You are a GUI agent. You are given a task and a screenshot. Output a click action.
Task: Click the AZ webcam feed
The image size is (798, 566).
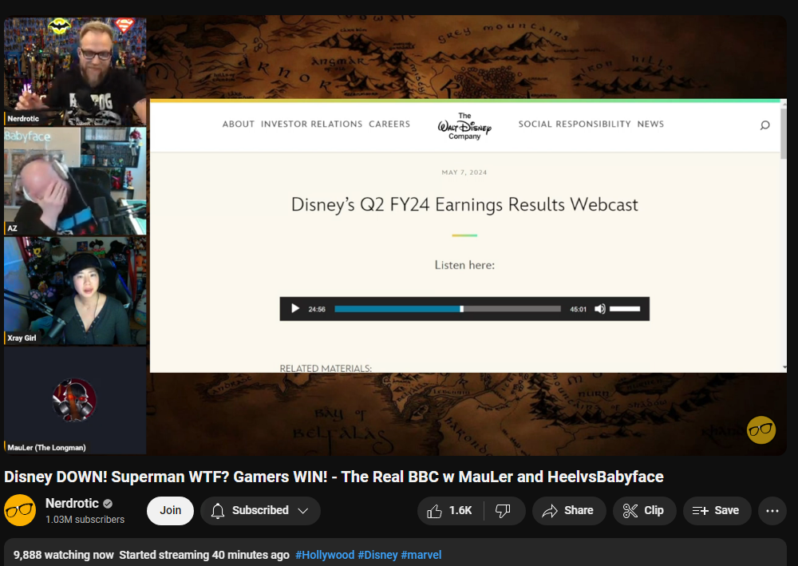(75, 180)
